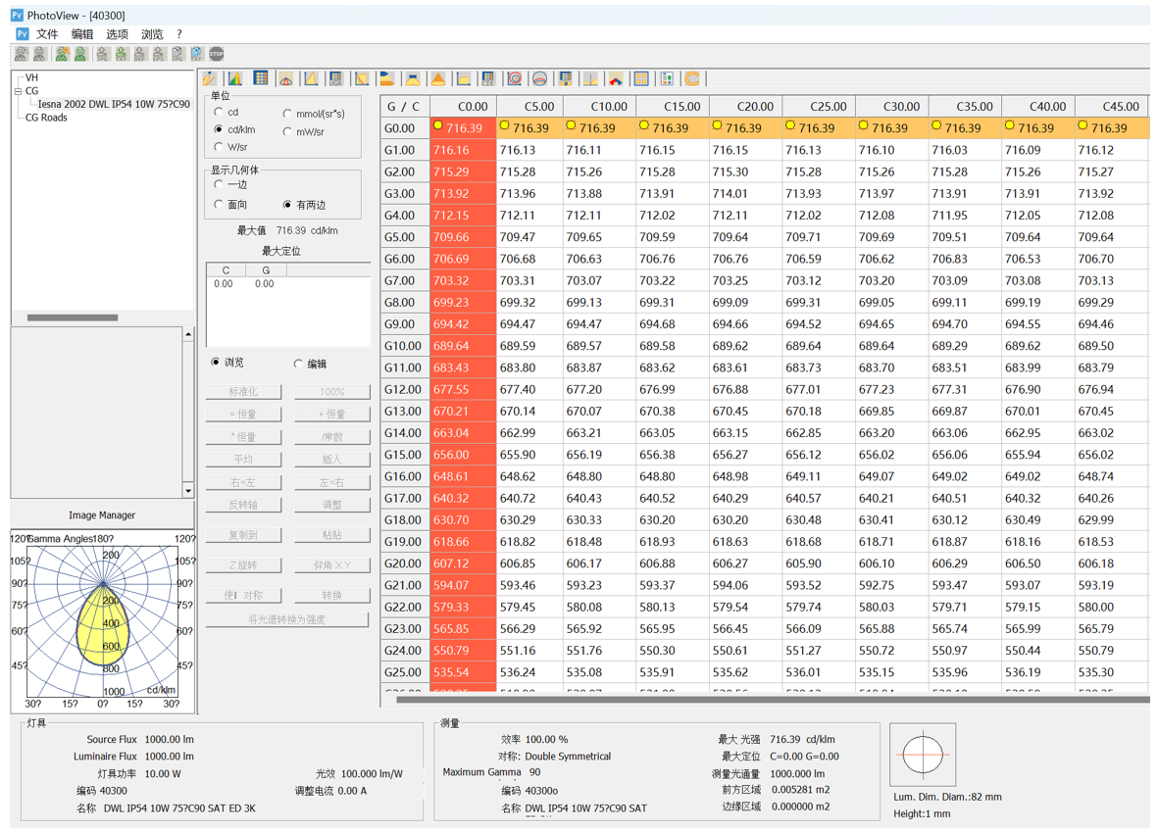Click the 标准化 button
The image size is (1158, 833).
(x=243, y=392)
